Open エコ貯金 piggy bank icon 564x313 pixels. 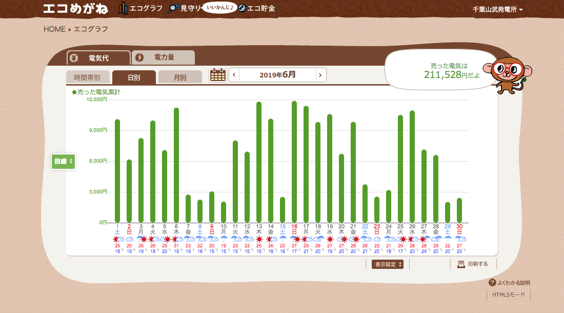pos(243,9)
